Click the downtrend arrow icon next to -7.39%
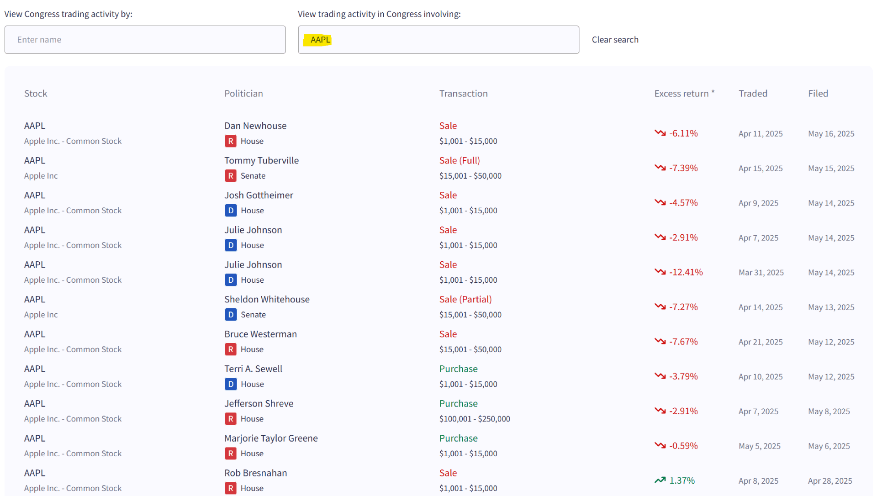The image size is (877, 496). click(660, 168)
